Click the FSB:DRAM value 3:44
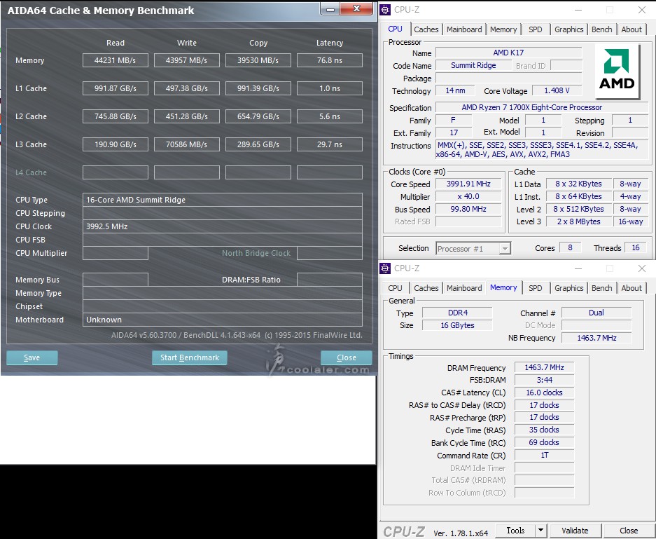656x539 pixels. (544, 381)
